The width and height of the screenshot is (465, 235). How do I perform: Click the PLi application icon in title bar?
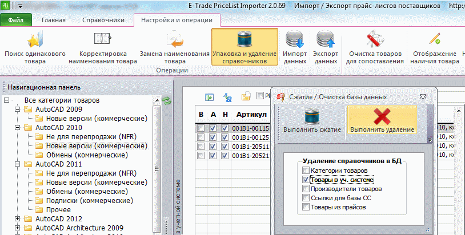pos(5,5)
